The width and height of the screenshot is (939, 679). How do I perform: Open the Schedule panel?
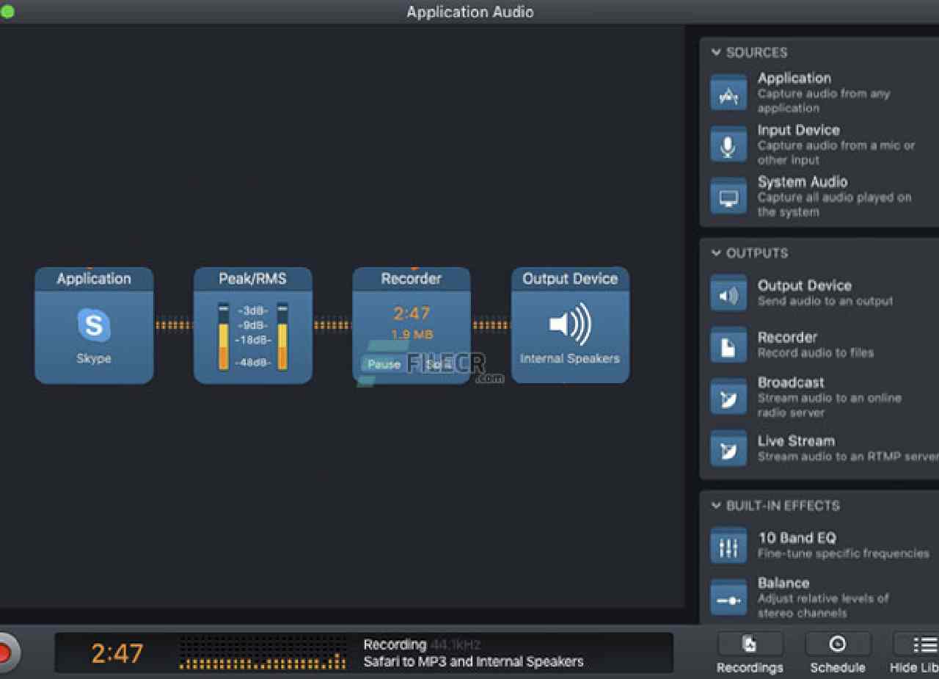click(x=838, y=653)
